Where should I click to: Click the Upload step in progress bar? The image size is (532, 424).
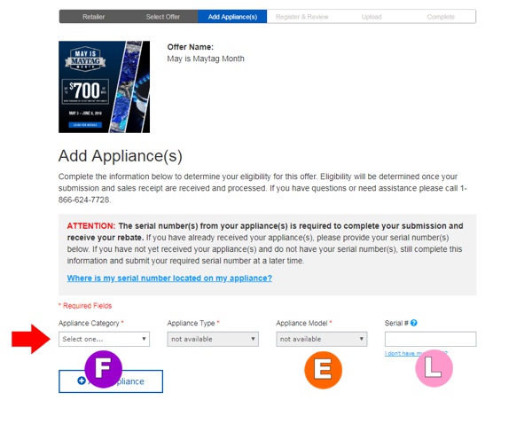tap(372, 17)
